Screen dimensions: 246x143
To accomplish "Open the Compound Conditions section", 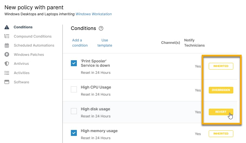I will 33,36.
